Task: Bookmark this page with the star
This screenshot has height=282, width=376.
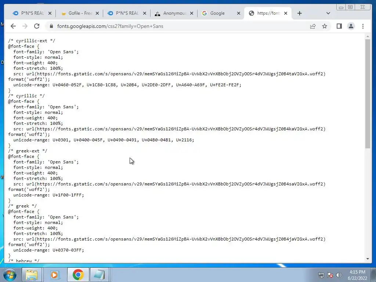Action: [325, 26]
